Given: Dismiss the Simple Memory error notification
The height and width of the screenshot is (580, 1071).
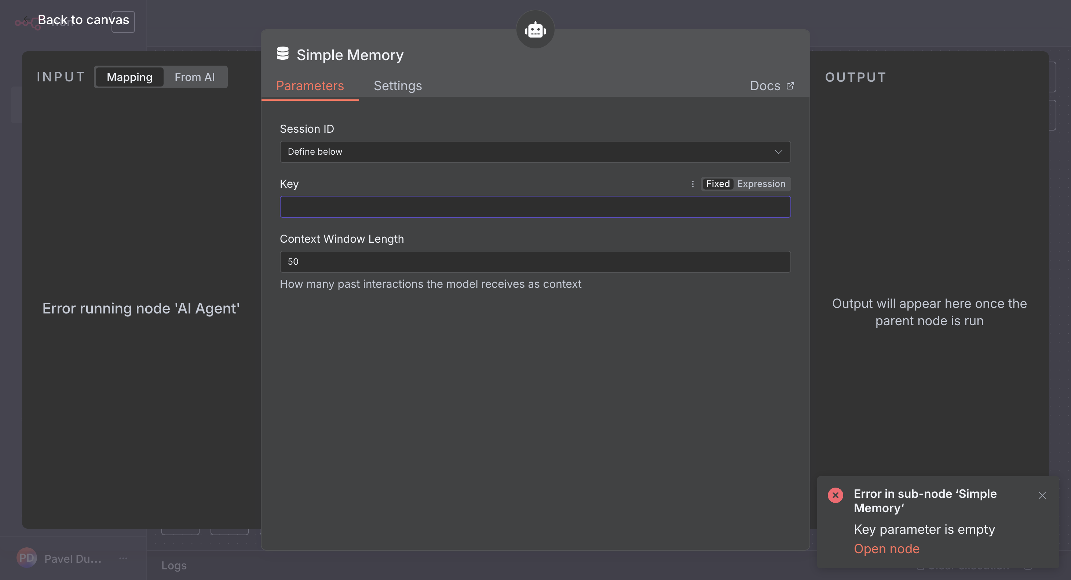Looking at the screenshot, I should tap(1042, 495).
